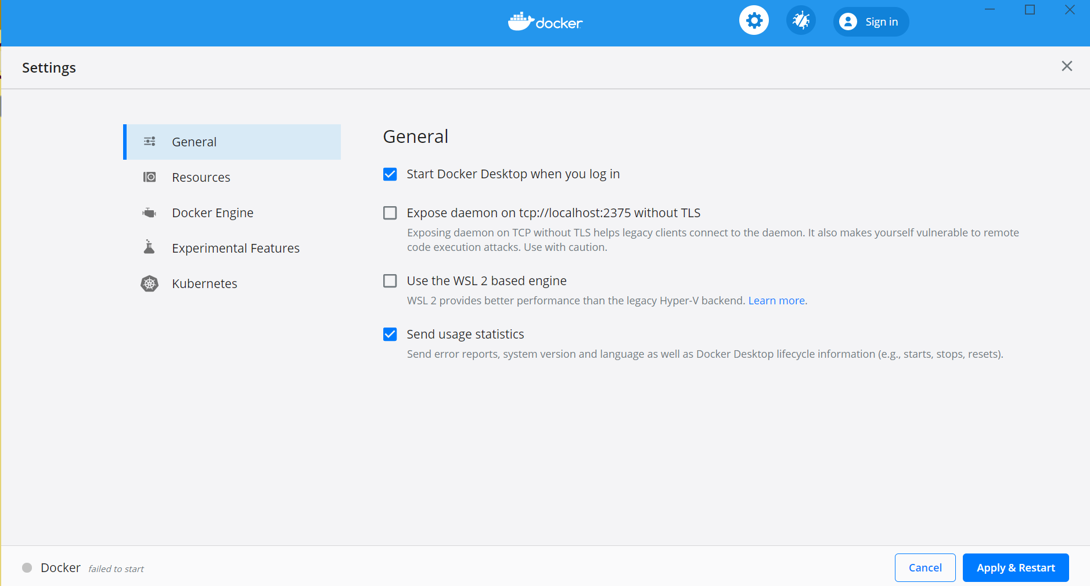This screenshot has height=586, width=1090.
Task: Open the settings gear icon in header
Action: (754, 21)
